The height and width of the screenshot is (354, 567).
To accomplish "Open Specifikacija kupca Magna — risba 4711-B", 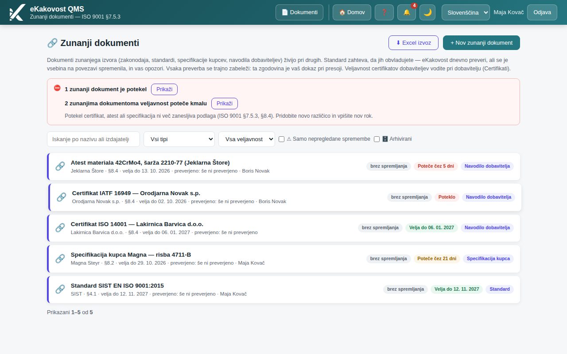I will coord(131,254).
